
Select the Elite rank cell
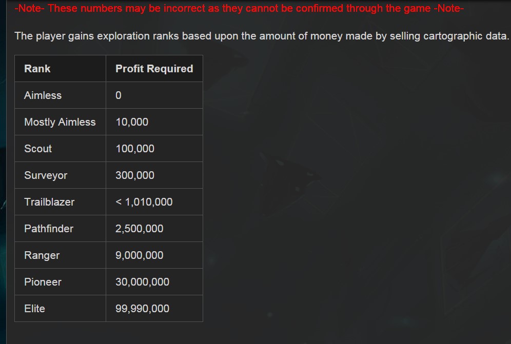61,309
